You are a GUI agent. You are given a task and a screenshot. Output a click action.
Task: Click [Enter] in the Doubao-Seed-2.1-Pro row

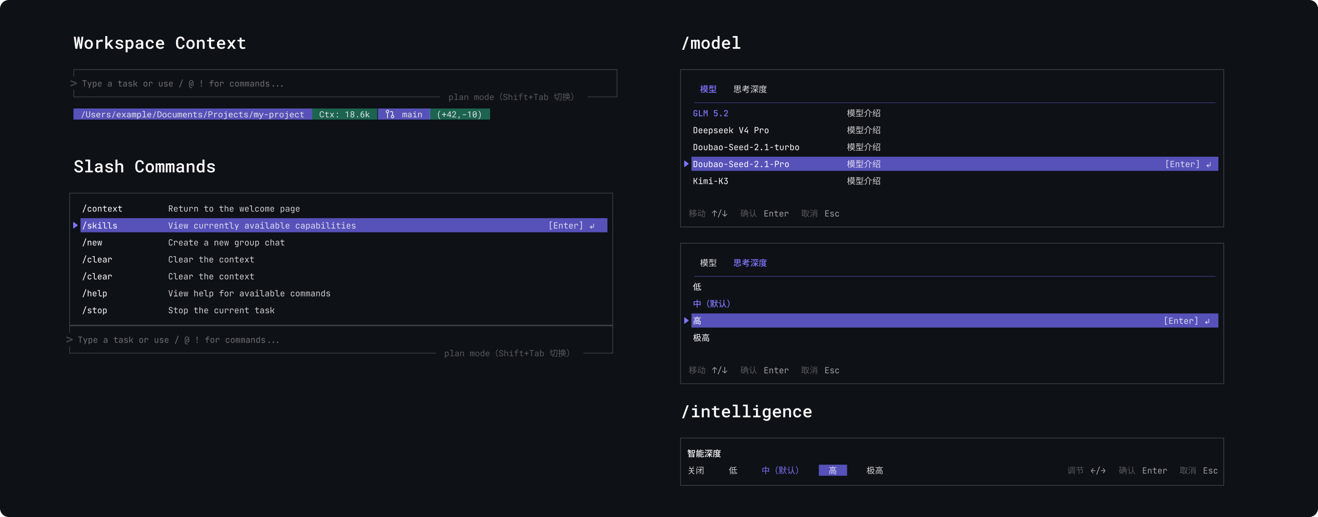point(1182,164)
